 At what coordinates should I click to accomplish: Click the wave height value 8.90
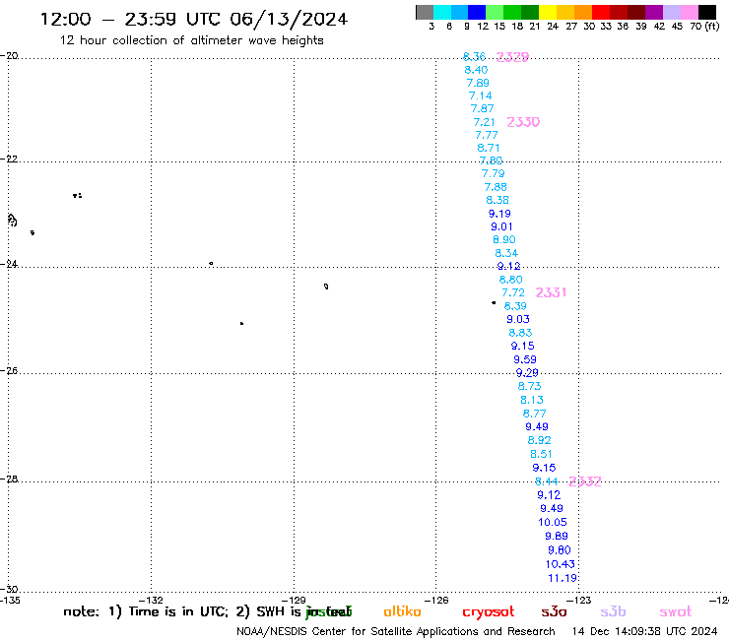(504, 239)
